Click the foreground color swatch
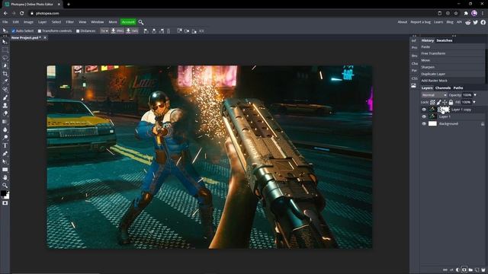The image size is (488, 274). 3,193
